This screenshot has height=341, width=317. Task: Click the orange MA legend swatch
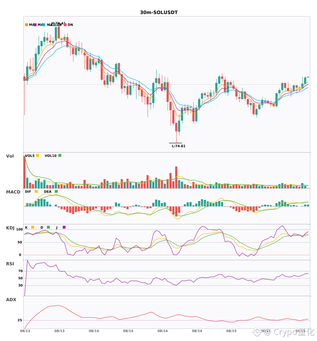pos(27,25)
